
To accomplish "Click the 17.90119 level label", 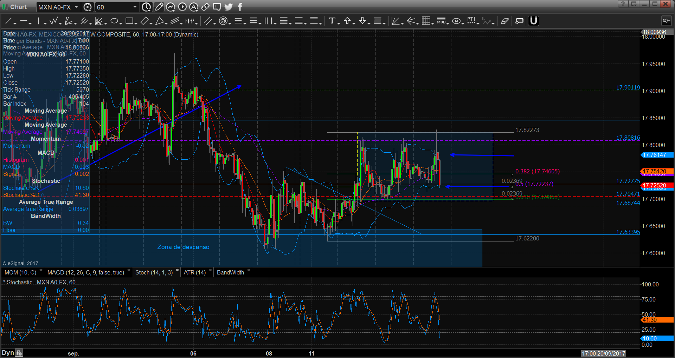I will click(x=628, y=87).
